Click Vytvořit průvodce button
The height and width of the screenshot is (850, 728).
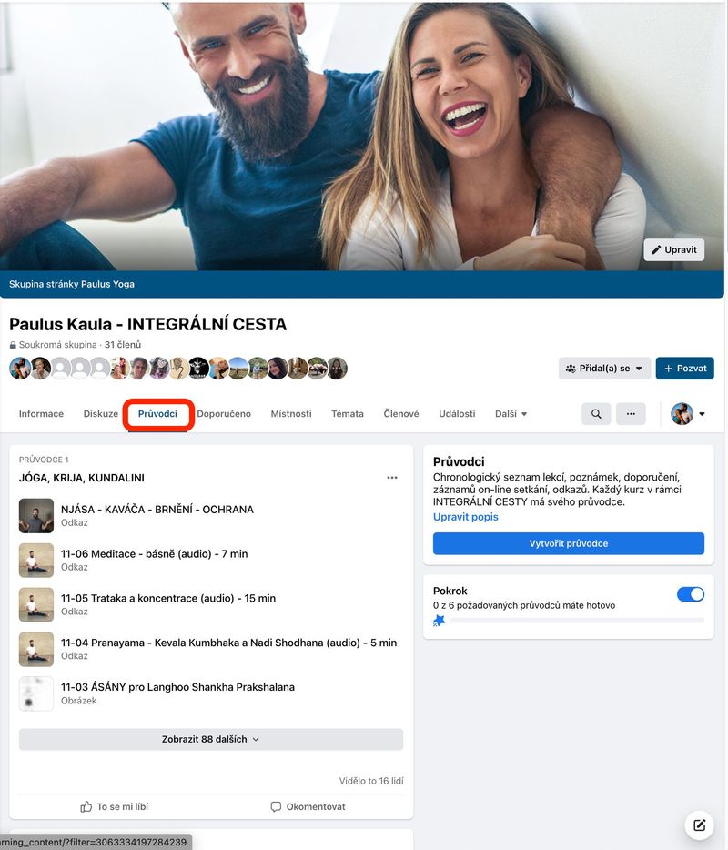tap(569, 543)
